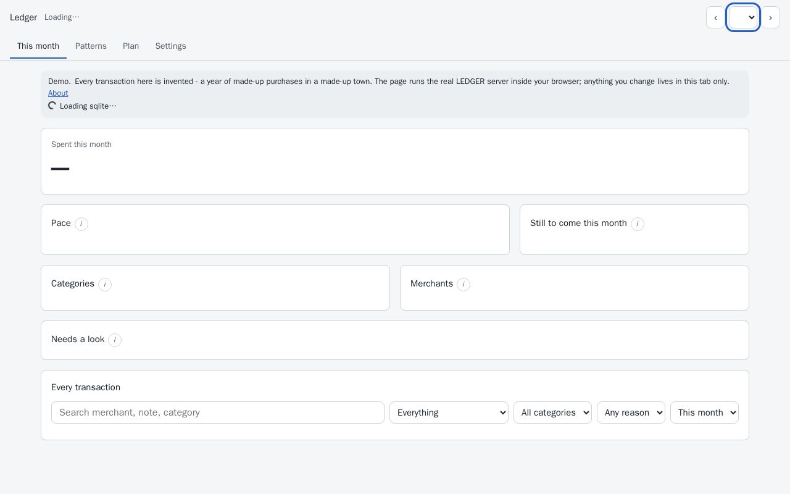Screen dimensions: 790x494
Task: Open the month selector dropdown in header
Action: (x=743, y=17)
